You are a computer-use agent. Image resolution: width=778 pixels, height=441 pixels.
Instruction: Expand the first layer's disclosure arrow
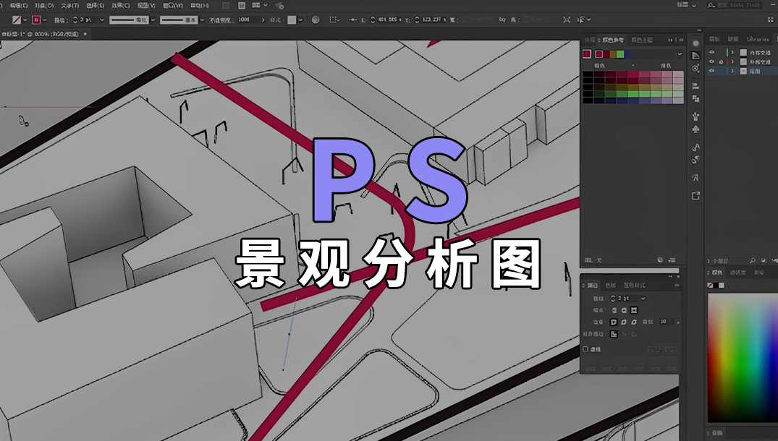732,52
